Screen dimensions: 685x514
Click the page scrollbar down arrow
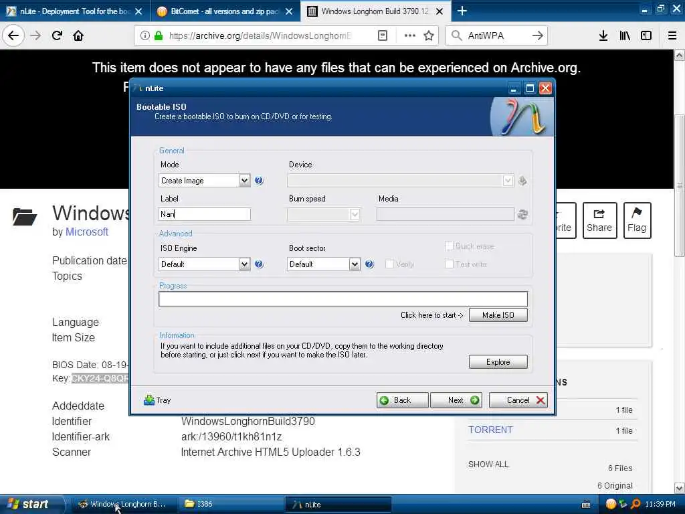680,488
